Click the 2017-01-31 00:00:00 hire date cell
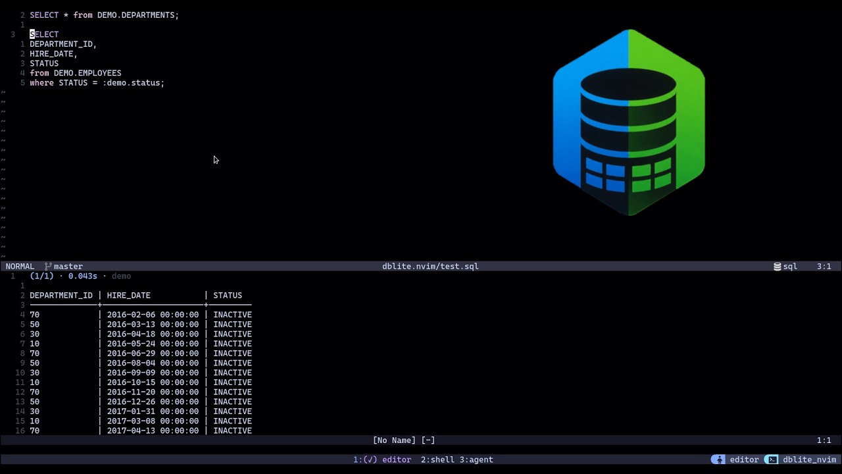 click(153, 411)
